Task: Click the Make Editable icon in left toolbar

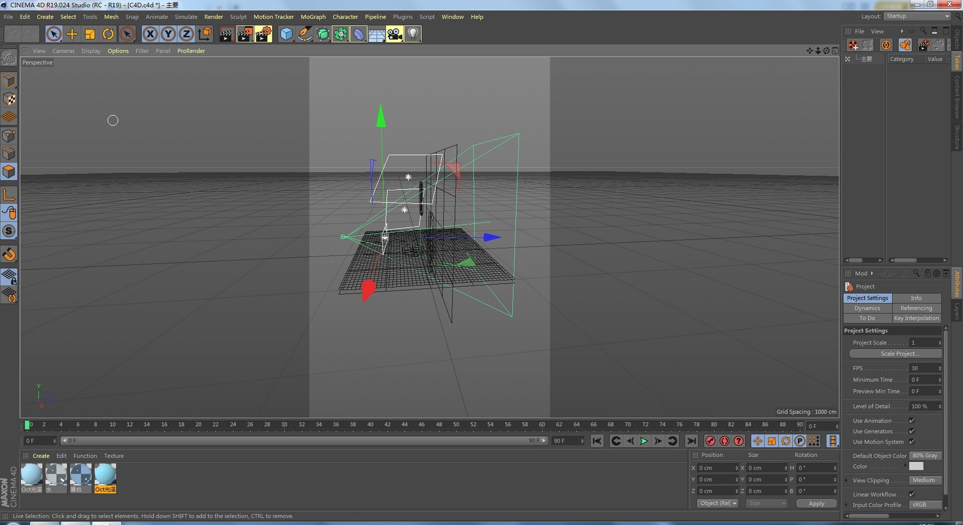Action: [x=9, y=58]
